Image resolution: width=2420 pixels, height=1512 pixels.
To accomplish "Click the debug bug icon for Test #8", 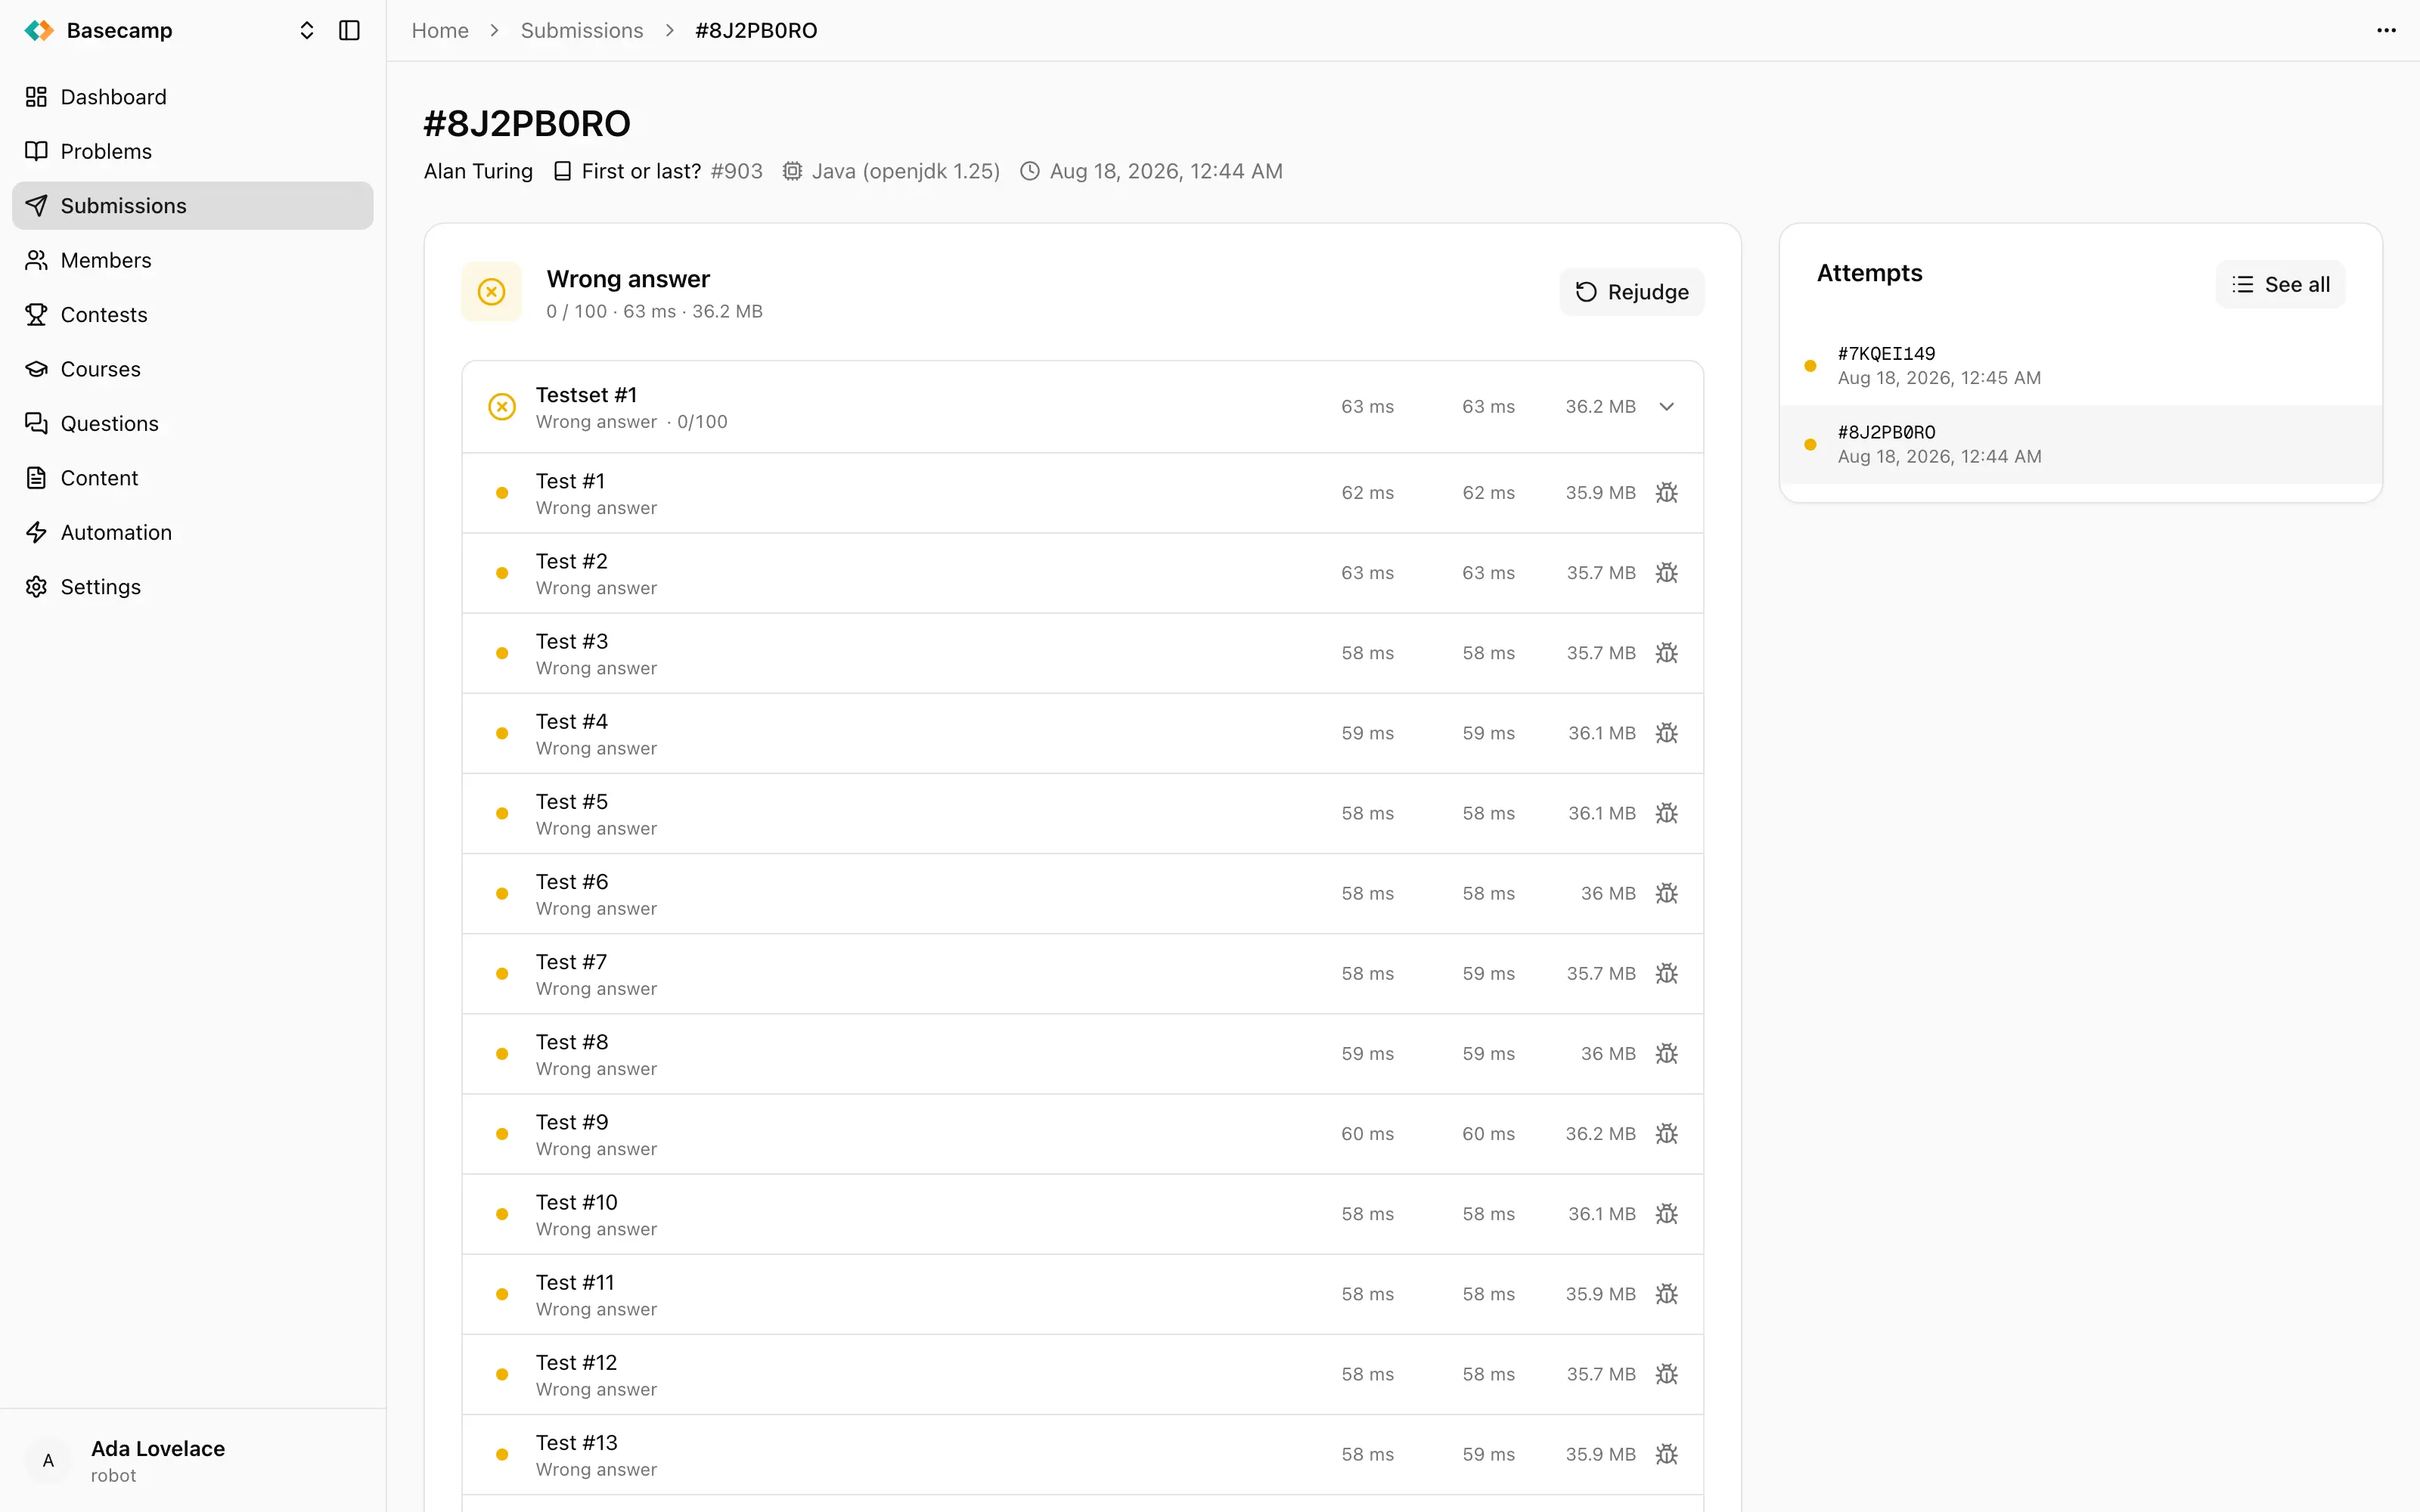I will [x=1667, y=1054].
